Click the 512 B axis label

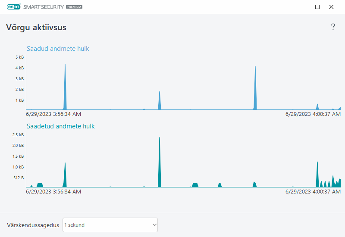coord(18,178)
